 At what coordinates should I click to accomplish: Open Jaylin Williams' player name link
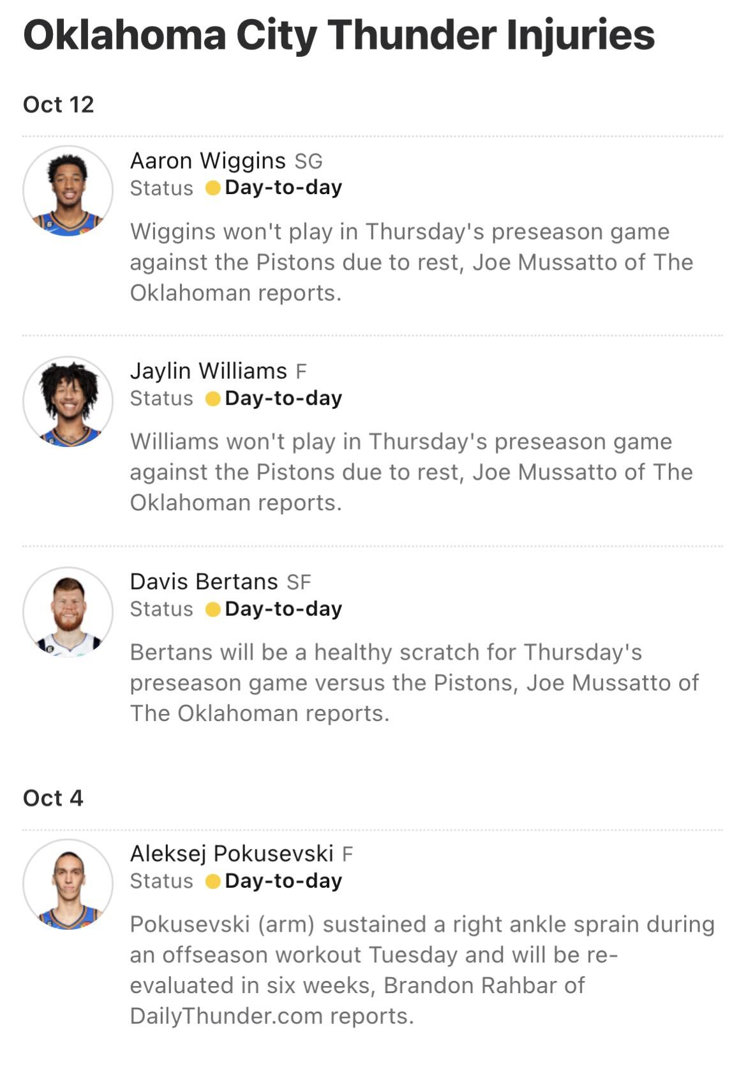[x=208, y=371]
